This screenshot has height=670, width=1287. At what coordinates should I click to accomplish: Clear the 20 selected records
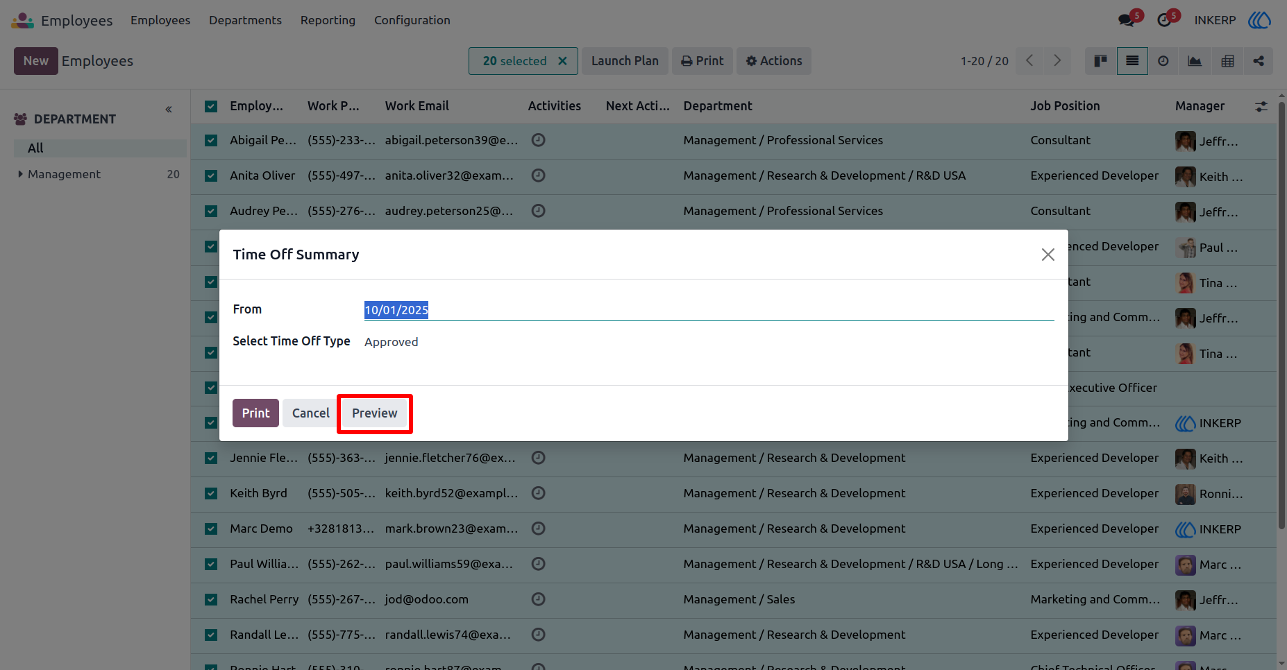562,61
